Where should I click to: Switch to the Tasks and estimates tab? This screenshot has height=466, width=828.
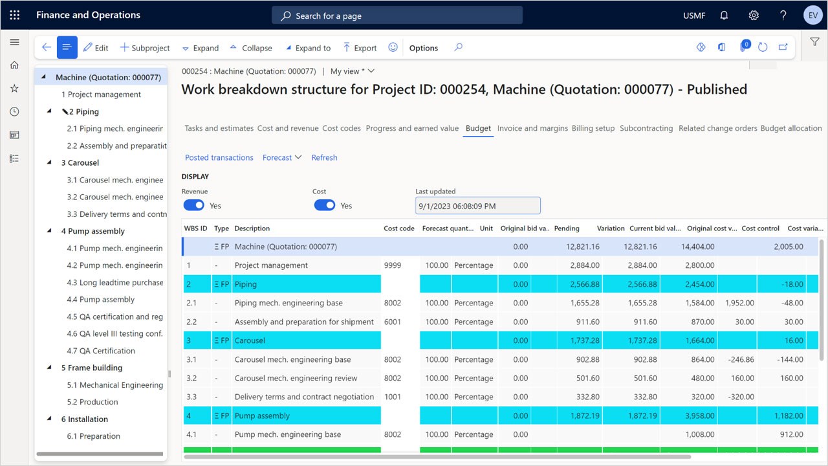point(219,128)
